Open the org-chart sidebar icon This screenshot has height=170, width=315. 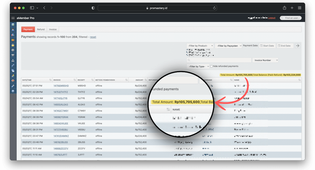pyautogui.click(x=13, y=60)
